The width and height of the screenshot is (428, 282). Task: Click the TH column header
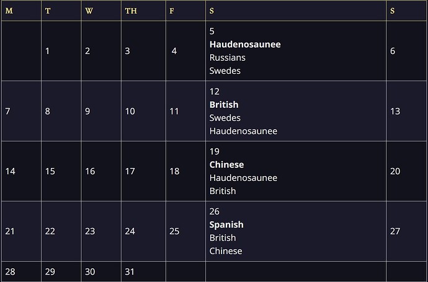(x=131, y=11)
